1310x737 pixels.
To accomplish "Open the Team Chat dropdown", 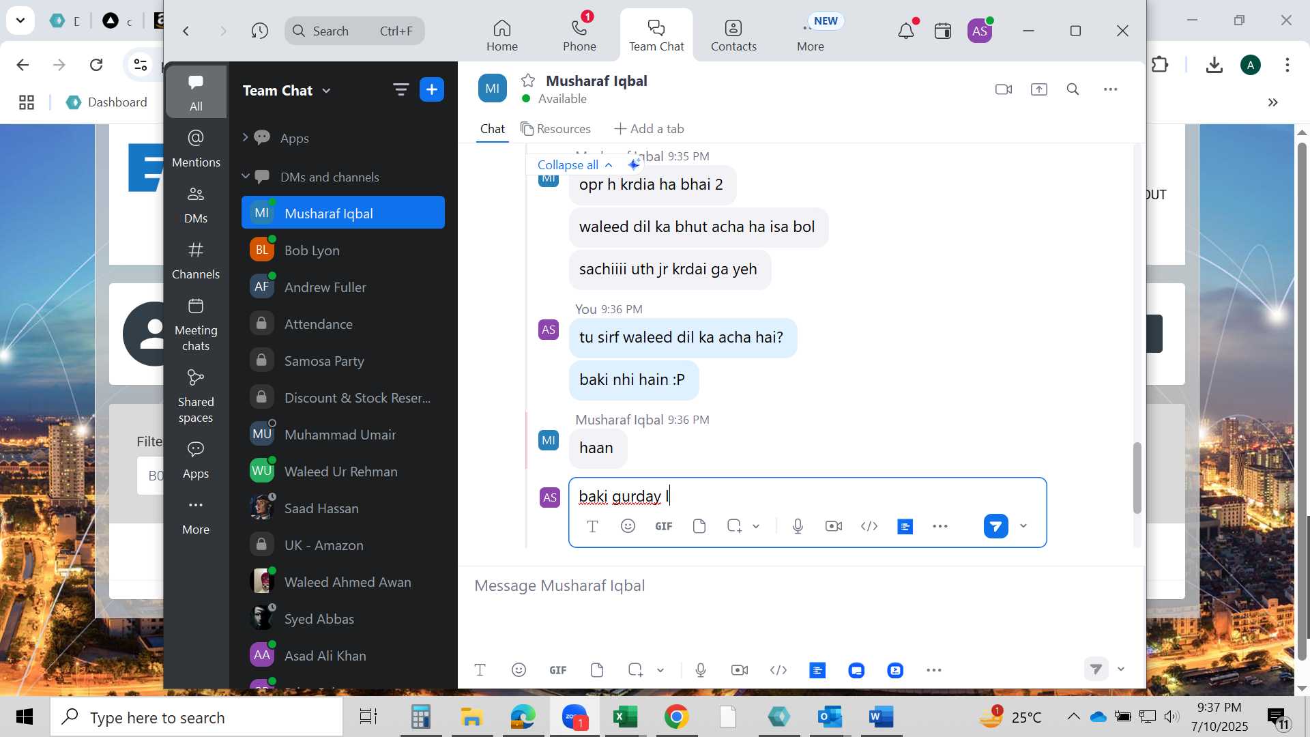I will pos(287,90).
